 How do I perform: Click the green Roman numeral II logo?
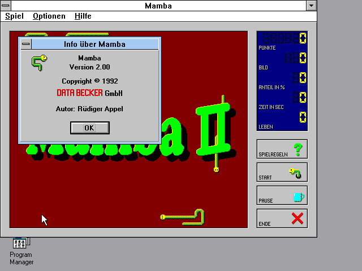[x=213, y=129]
